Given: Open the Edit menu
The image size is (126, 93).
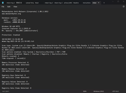Looking at the screenshot, I should (9, 7).
